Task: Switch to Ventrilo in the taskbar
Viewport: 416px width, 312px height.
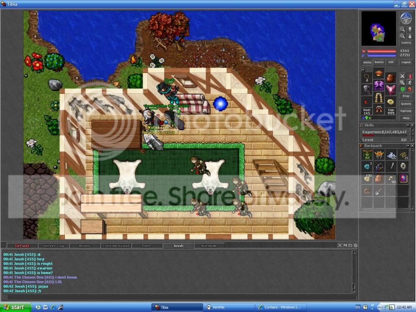Action: click(x=229, y=307)
